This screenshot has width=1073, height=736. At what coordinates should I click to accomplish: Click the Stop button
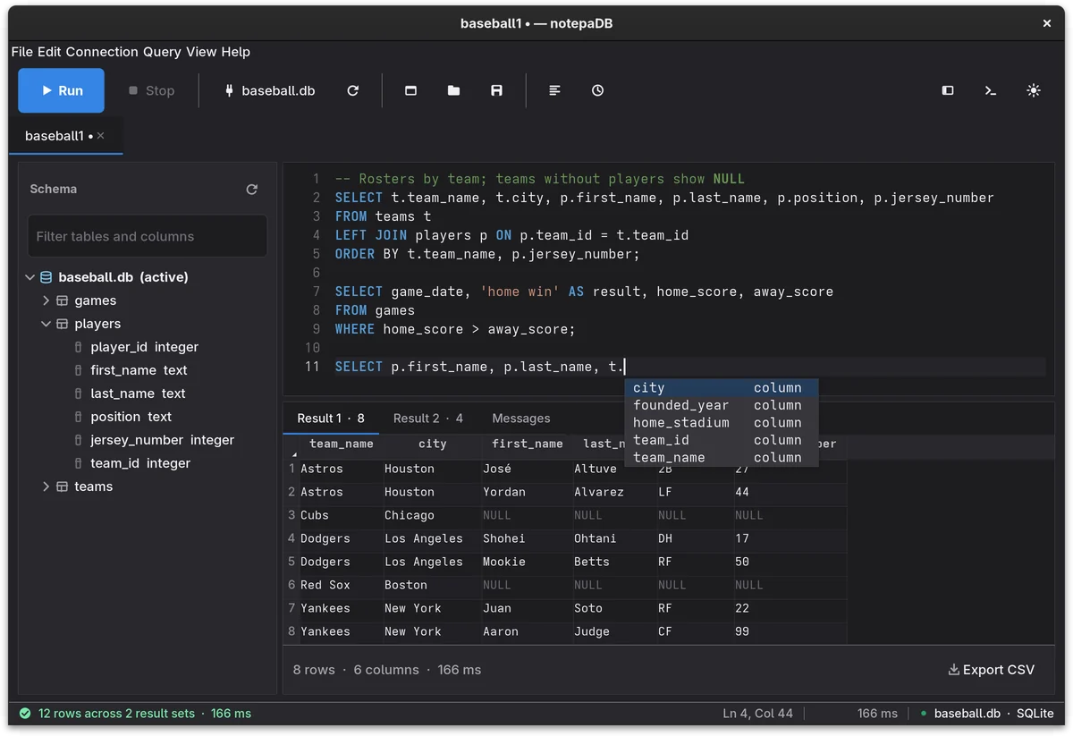point(151,90)
